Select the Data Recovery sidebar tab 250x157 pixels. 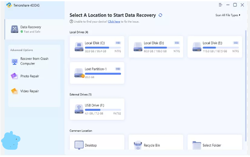pos(35,29)
